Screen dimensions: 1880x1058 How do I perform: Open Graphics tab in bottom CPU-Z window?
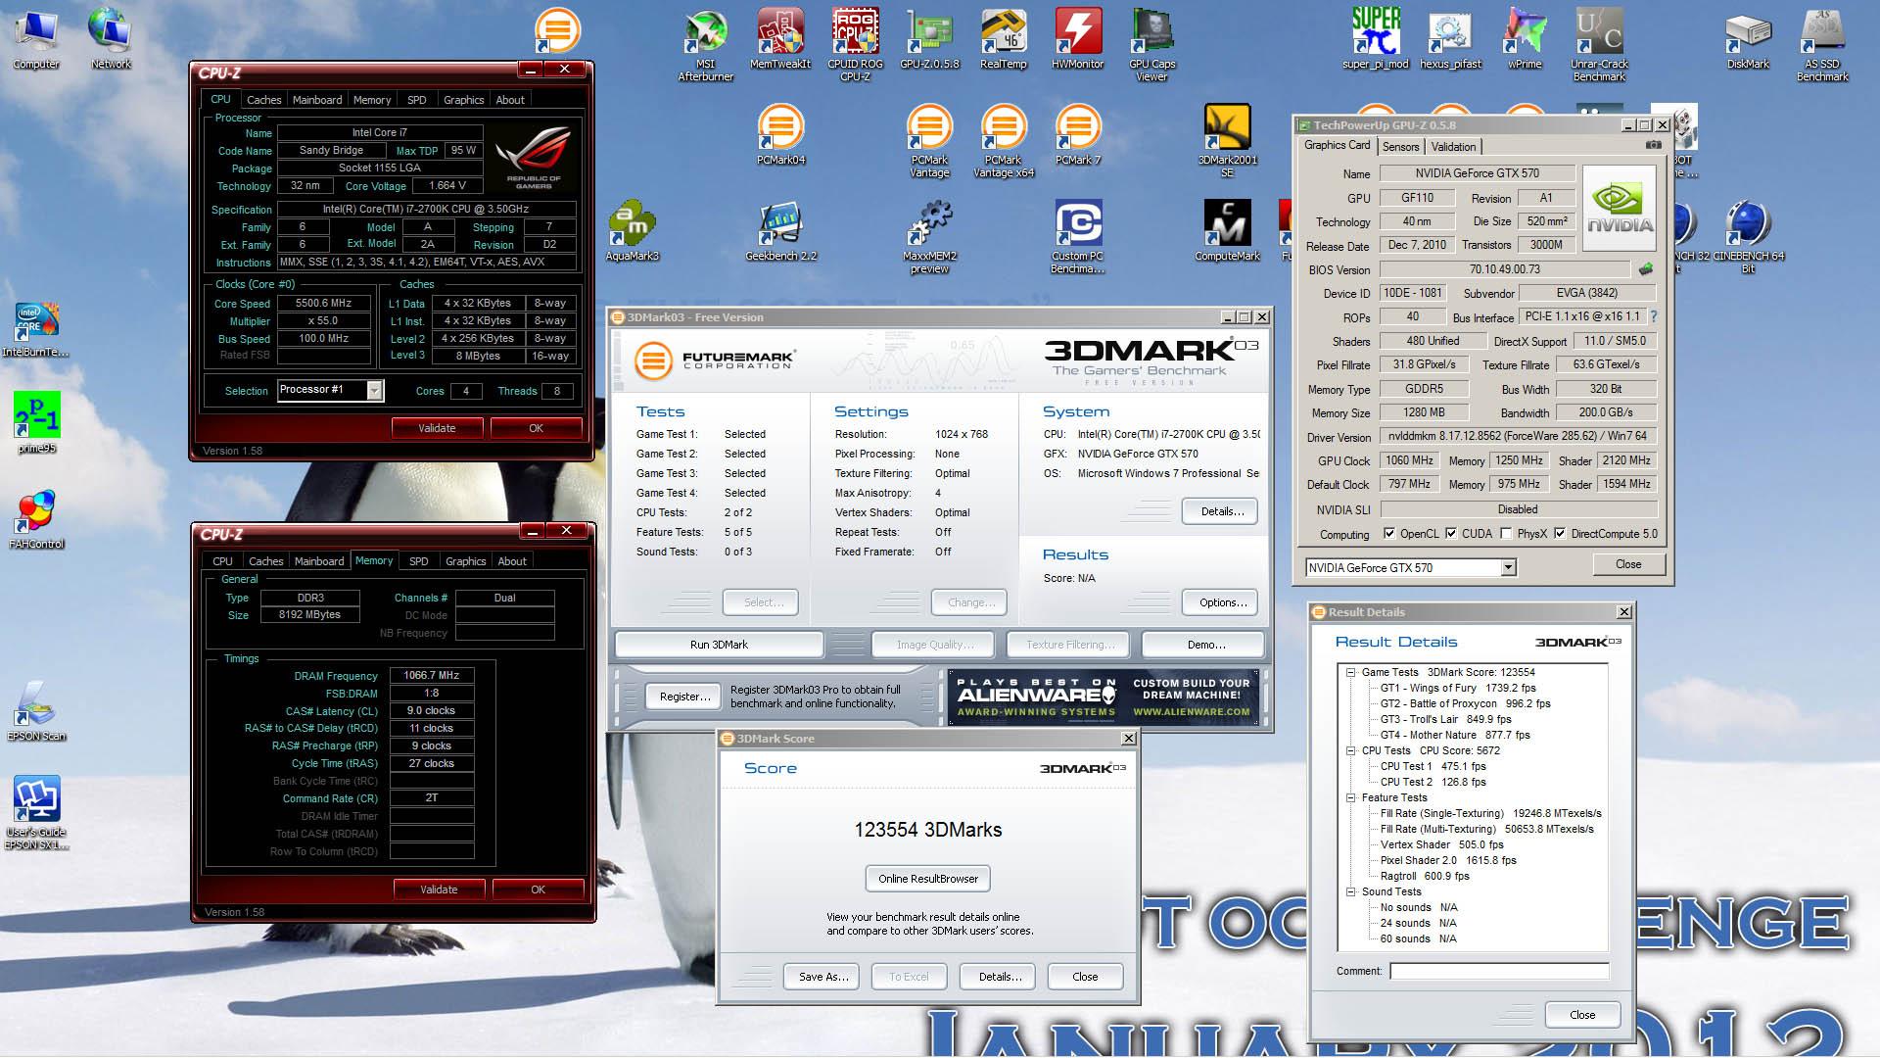tap(465, 561)
